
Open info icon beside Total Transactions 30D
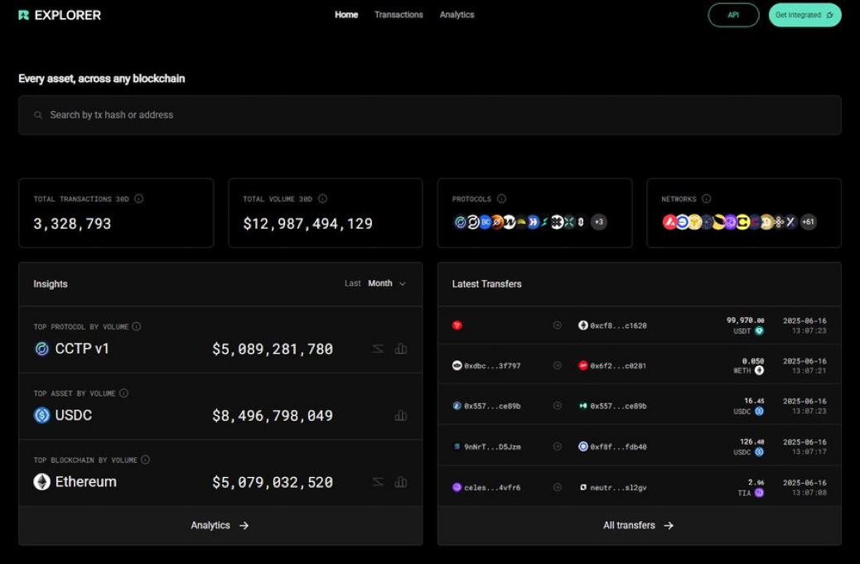coord(138,199)
